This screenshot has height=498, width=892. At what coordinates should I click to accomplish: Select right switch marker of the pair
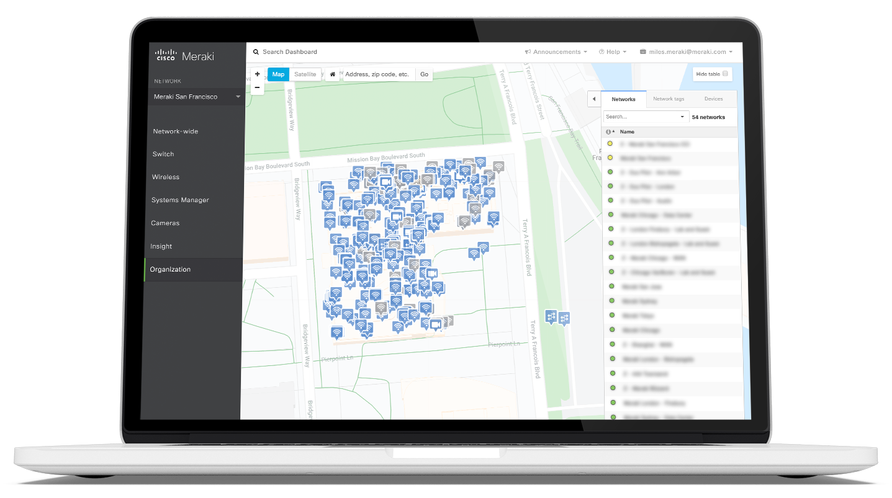564,319
